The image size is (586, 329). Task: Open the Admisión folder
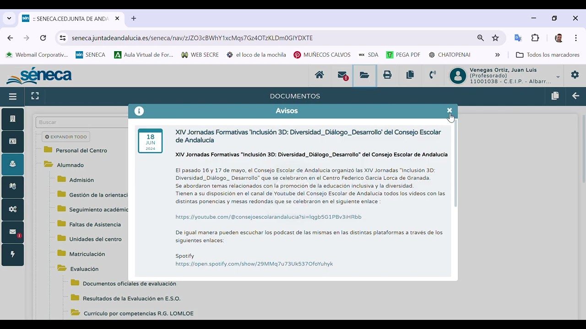[76, 180]
